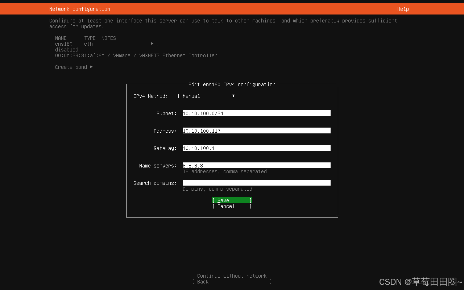Focus the Name servers field
The width and height of the screenshot is (464, 290).
256,166
